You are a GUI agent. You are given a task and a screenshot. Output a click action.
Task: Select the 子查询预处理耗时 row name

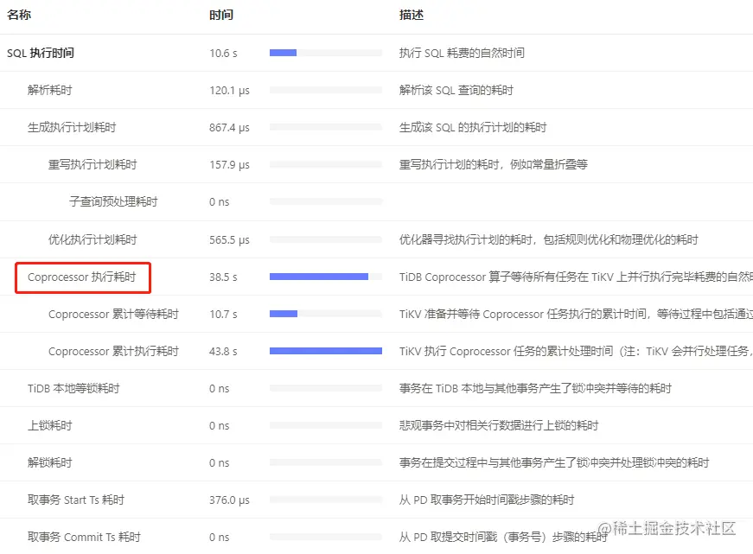pos(113,201)
